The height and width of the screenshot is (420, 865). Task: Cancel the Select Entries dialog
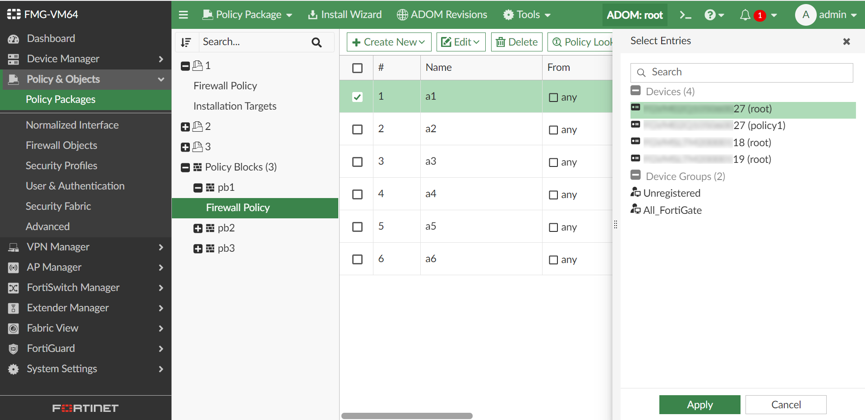tap(786, 404)
